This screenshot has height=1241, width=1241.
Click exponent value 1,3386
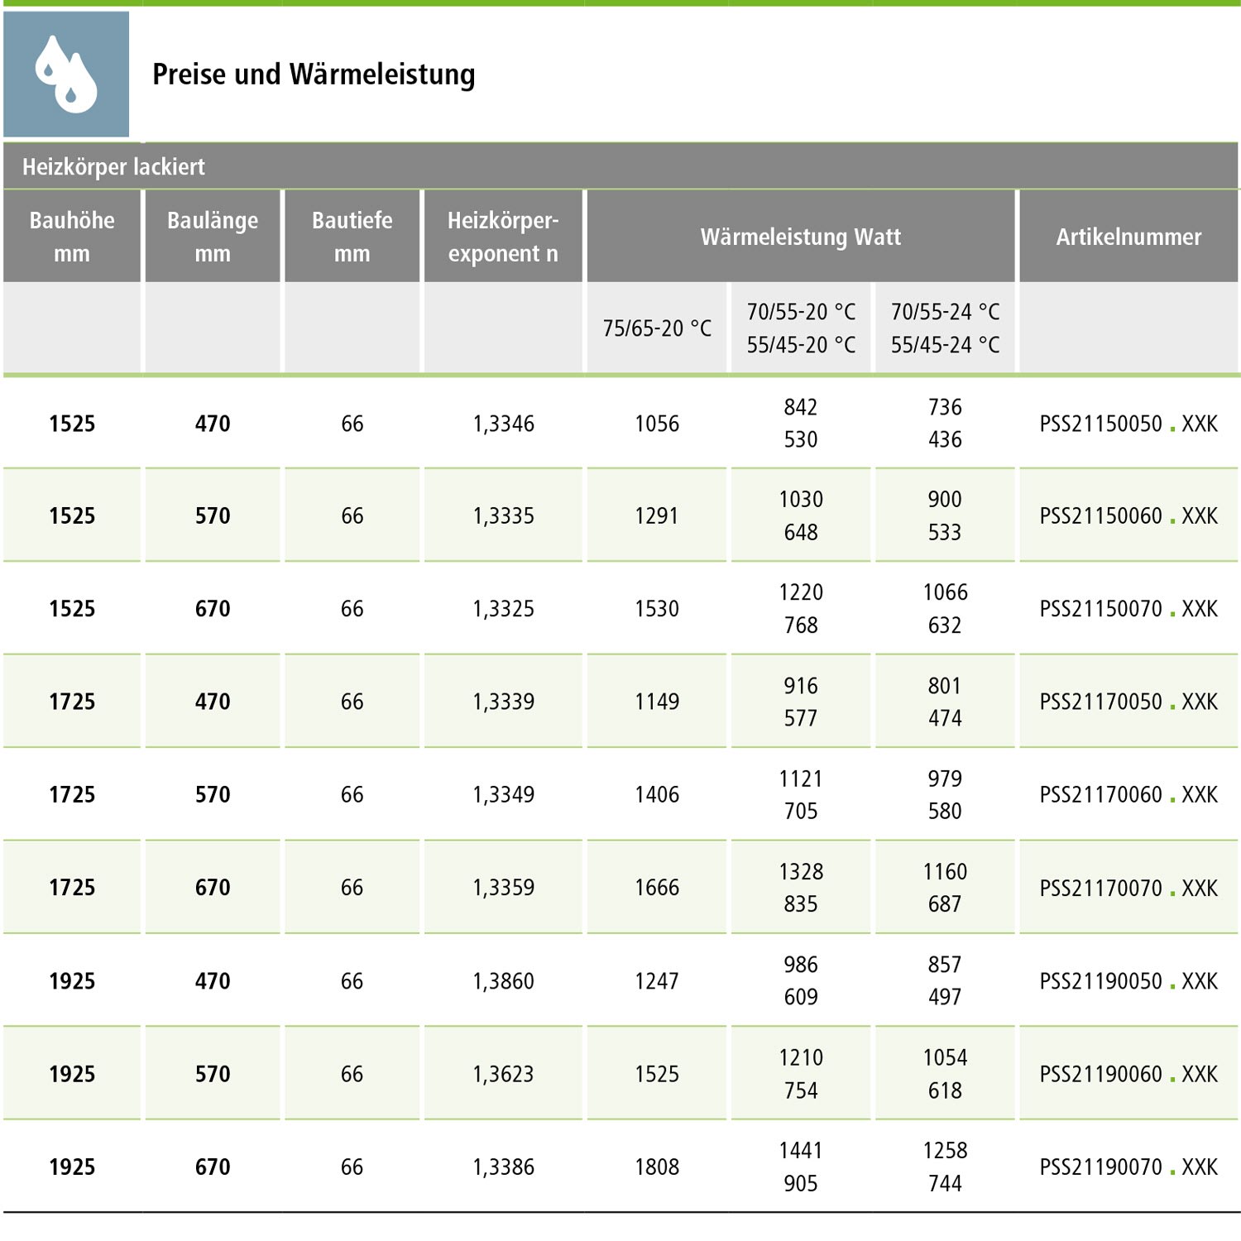point(503,1167)
